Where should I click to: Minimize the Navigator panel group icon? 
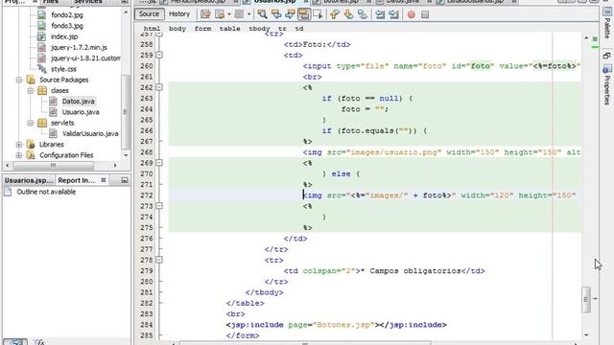[125, 180]
